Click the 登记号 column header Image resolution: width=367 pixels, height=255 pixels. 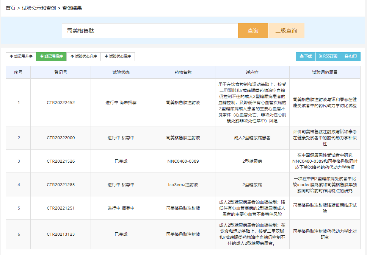pos(61,72)
